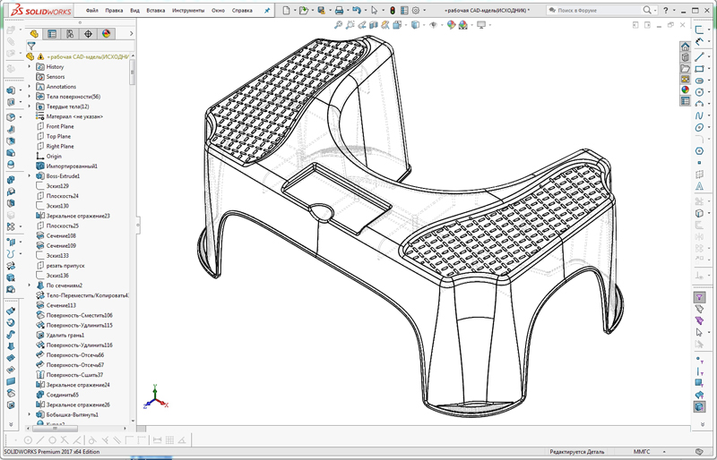Open Appearances task pane color ball
Viewport: 717px width, 460px height.
(685, 90)
